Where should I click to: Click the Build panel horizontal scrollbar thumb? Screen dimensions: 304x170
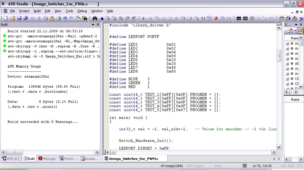[x=15, y=152]
